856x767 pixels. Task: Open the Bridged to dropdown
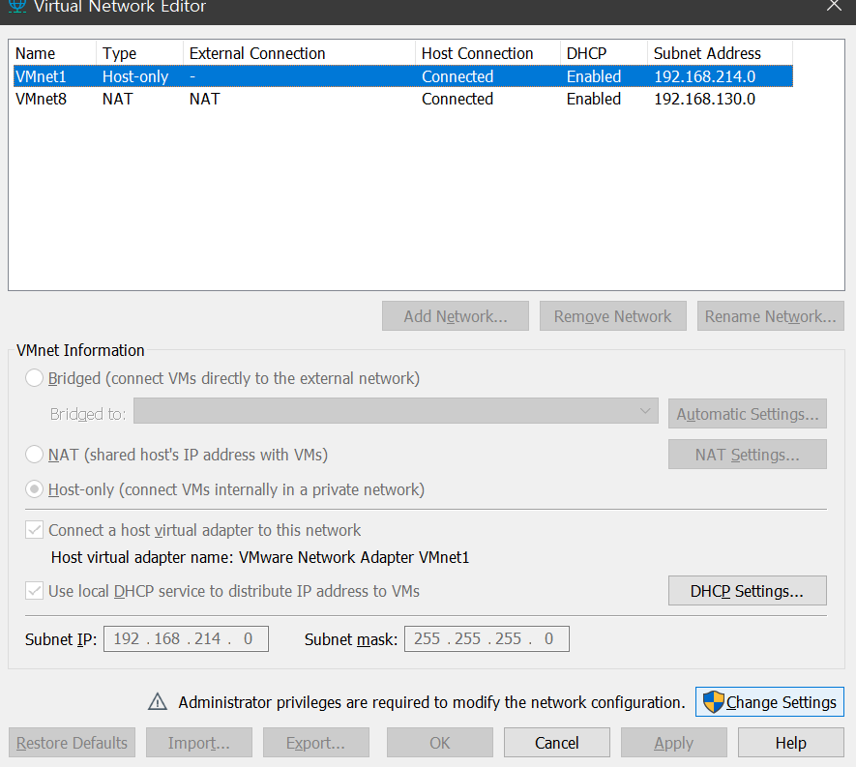click(396, 410)
